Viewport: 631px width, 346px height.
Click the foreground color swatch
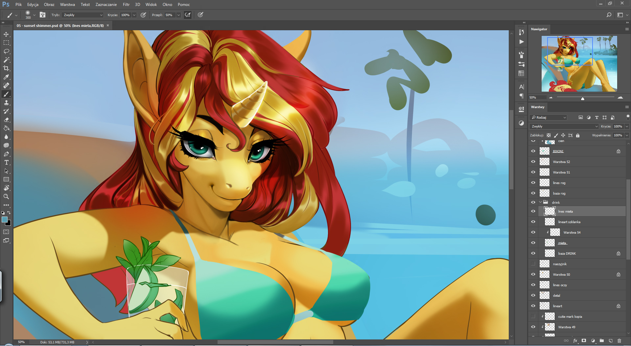pyautogui.click(x=4, y=219)
